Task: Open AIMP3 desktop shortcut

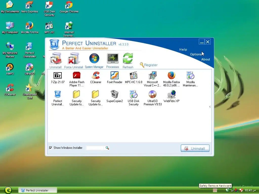Action: coord(10,69)
